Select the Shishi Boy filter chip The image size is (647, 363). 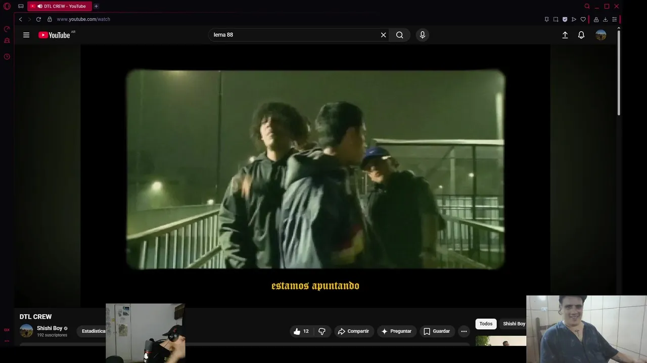[x=513, y=324]
